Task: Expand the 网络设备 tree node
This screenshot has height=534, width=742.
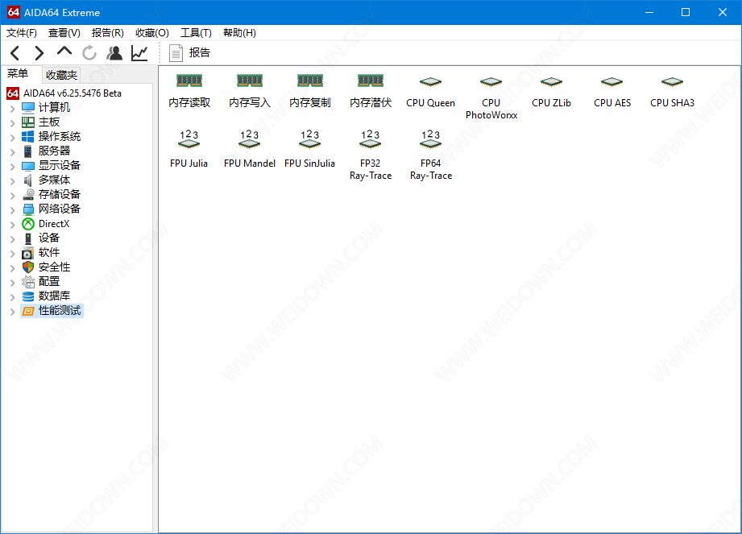Action: [13, 209]
